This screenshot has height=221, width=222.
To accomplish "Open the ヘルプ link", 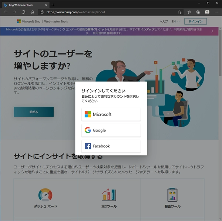I will coord(164,21).
